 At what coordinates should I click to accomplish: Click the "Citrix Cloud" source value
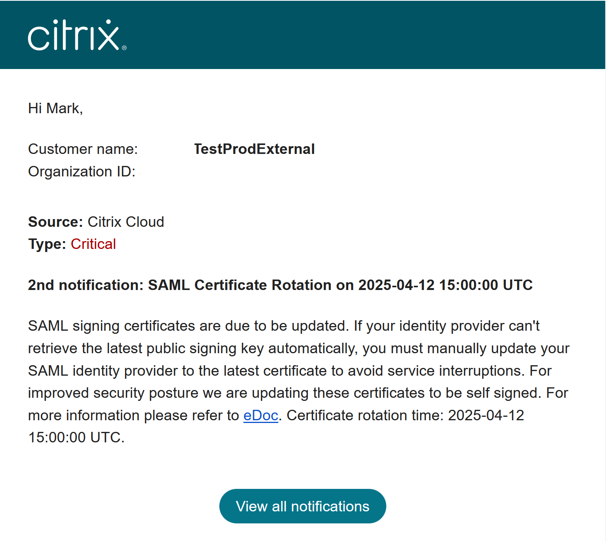coord(126,222)
